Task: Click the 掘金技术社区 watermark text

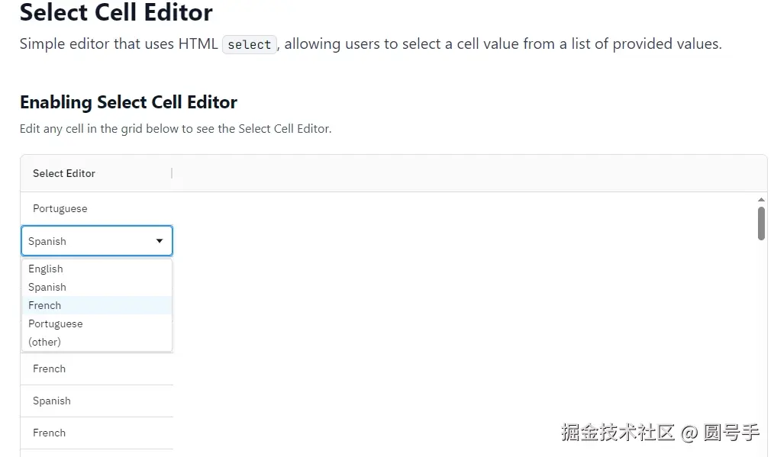Action: 618,433
